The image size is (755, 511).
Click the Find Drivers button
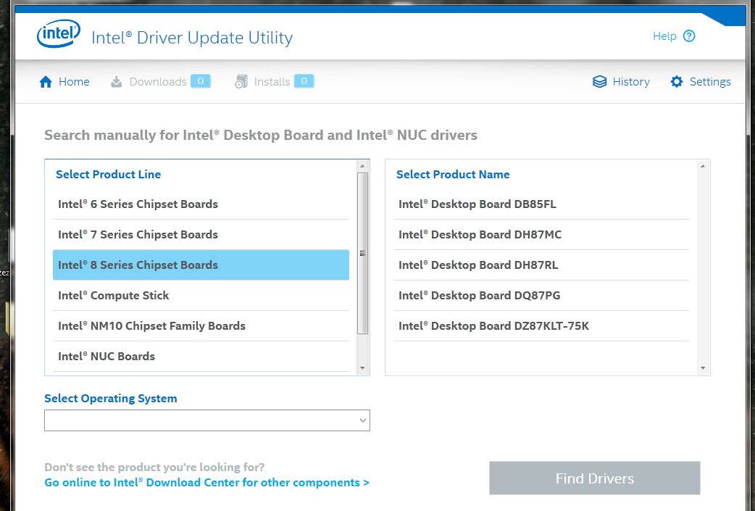coord(595,478)
